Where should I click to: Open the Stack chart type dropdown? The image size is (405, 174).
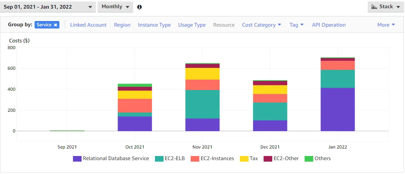click(385, 7)
